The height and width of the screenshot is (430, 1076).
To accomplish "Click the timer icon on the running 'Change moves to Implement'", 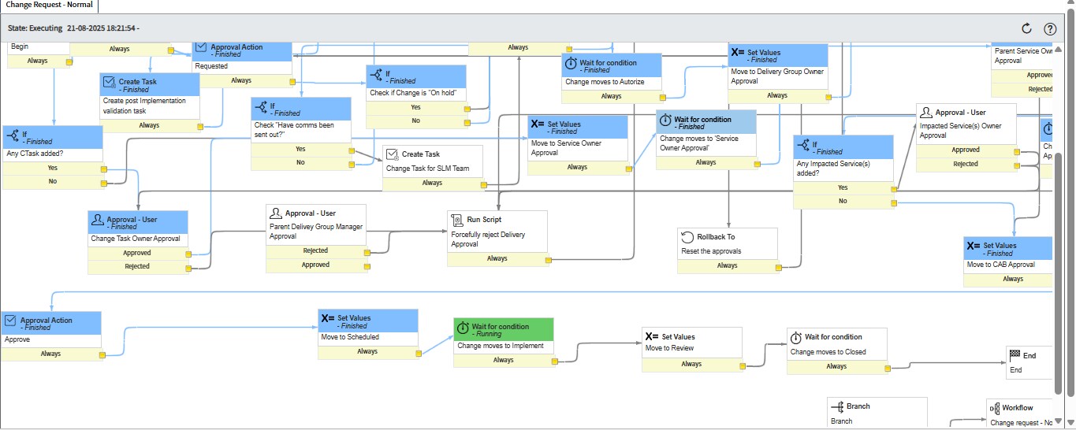I will coord(463,327).
